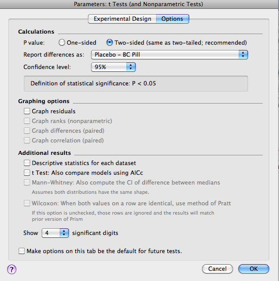The height and width of the screenshot is (281, 279).
Task: Click the Graph differences (paired) checkbox
Action: coord(27,131)
